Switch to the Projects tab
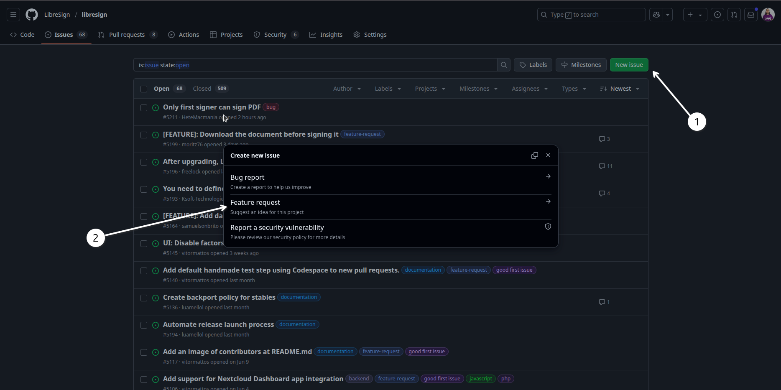The image size is (781, 390). [x=226, y=35]
